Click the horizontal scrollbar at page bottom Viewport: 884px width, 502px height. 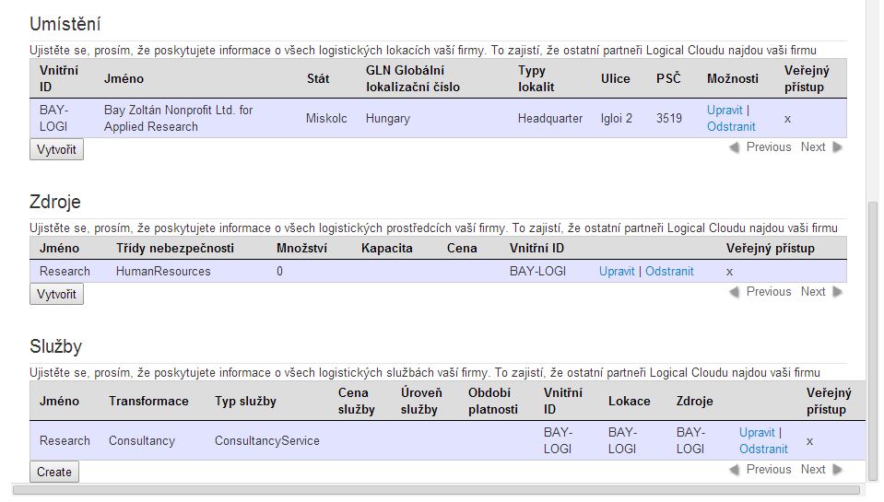436,491
